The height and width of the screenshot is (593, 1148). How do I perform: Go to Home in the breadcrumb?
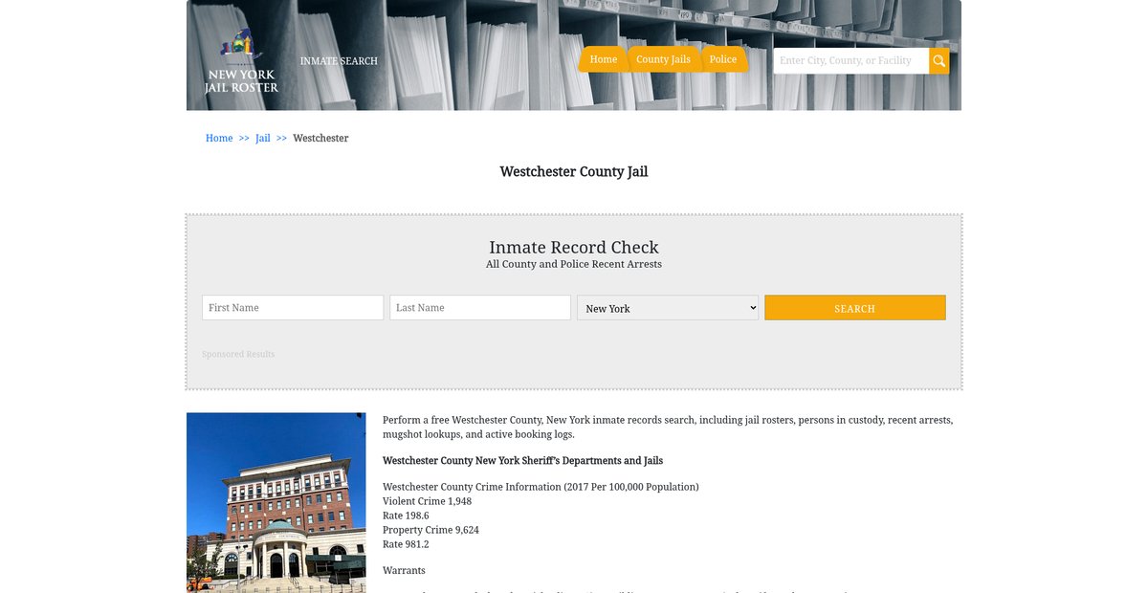[x=219, y=139]
